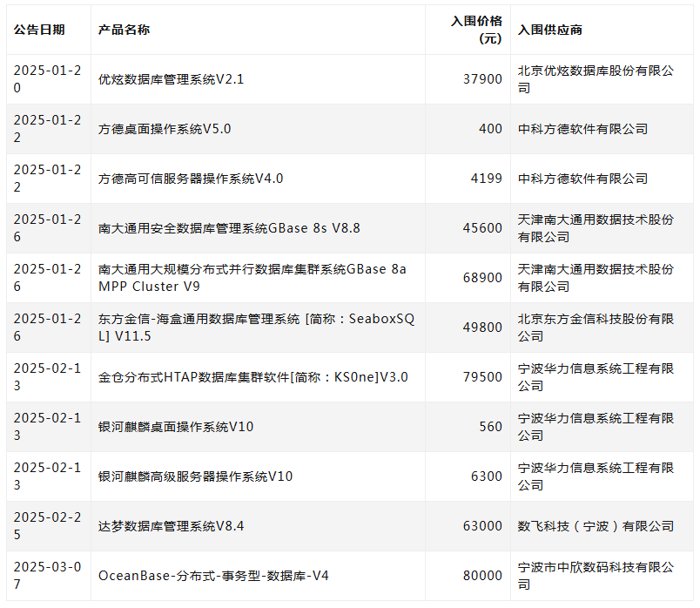The height and width of the screenshot is (608, 700).
Task: Select product 达梦数据库管理系统V8.4
Action: [x=171, y=526]
